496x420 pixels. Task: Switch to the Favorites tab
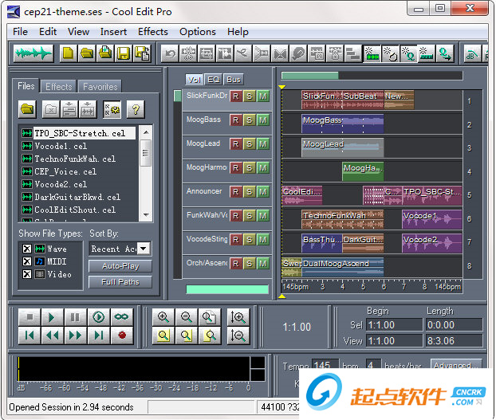tap(100, 87)
